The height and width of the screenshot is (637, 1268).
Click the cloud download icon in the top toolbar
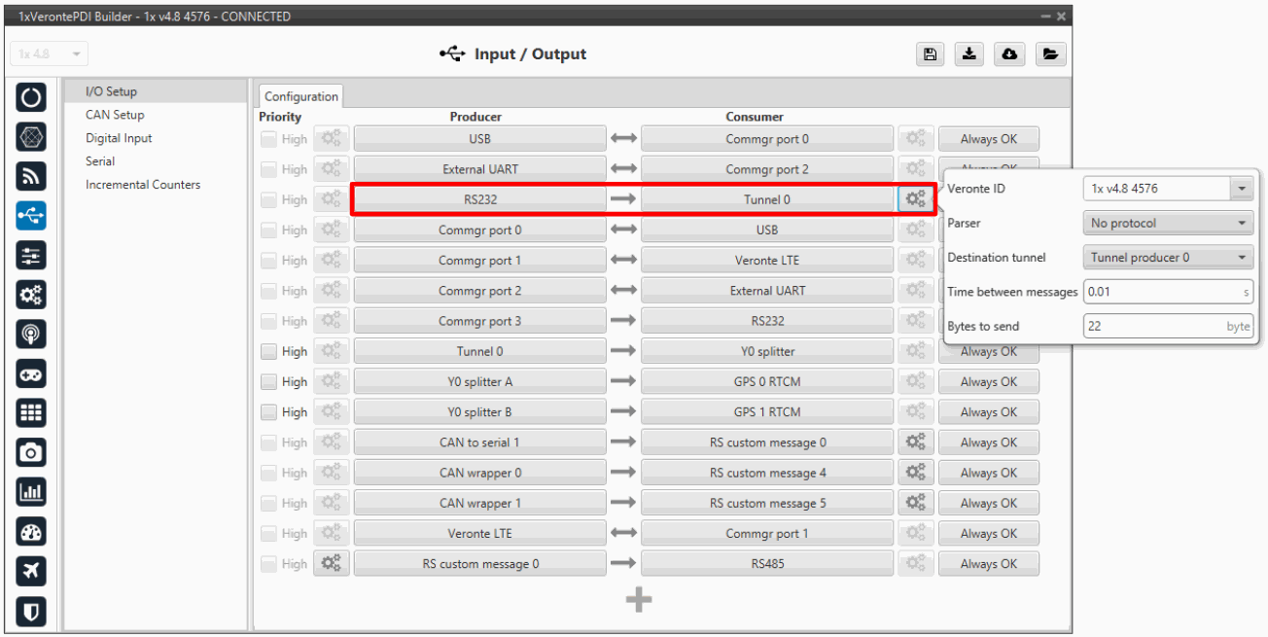pos(1009,54)
